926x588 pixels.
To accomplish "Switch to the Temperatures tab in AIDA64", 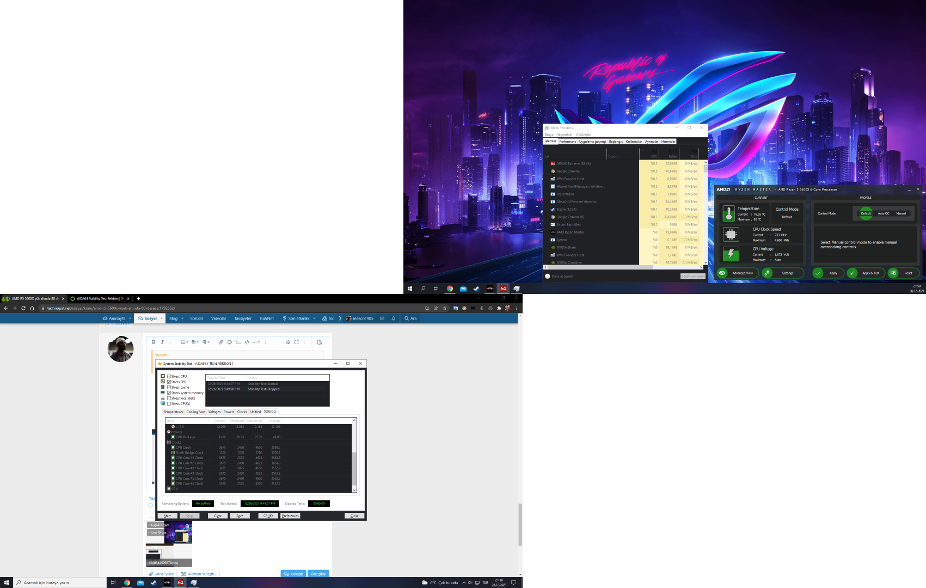I will tap(174, 412).
